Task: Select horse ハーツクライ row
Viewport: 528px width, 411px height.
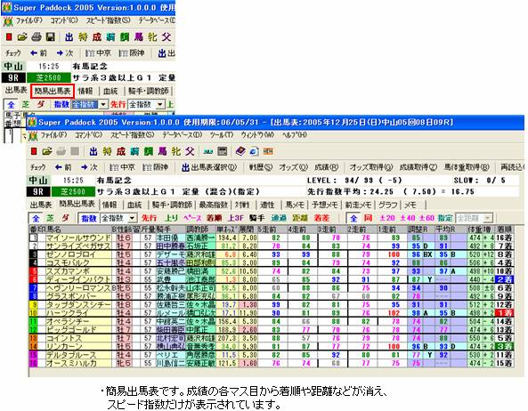Action: [x=271, y=313]
